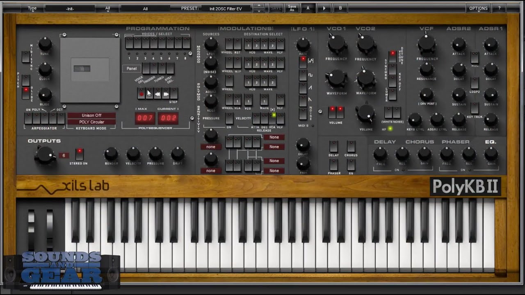Click the preset up-down stepper arrows
525x295 pixels.
[x=258, y=8]
